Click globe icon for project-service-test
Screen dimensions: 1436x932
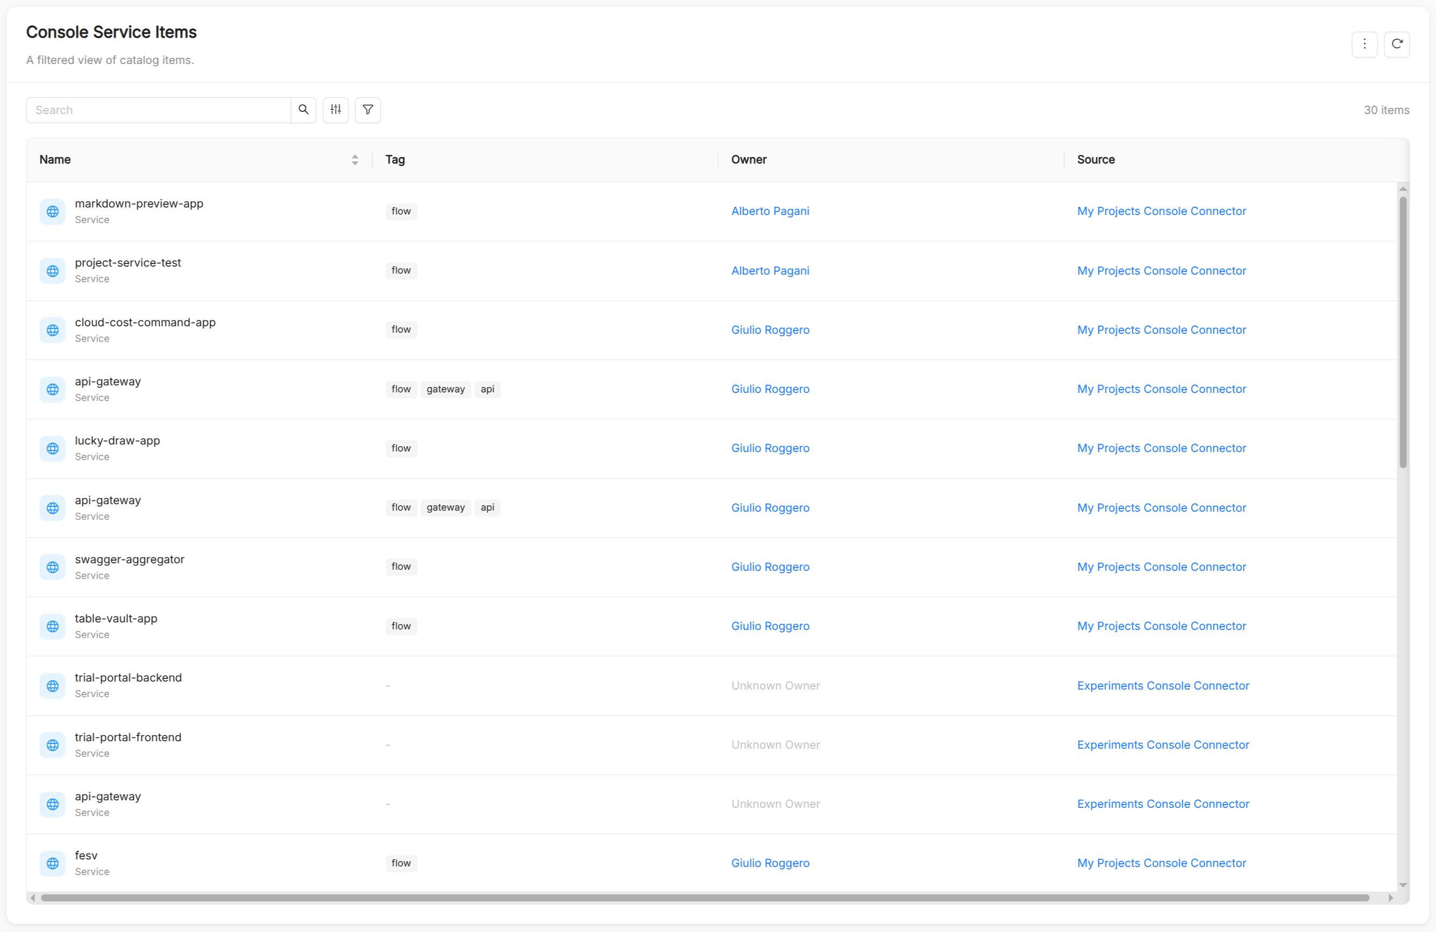click(53, 271)
